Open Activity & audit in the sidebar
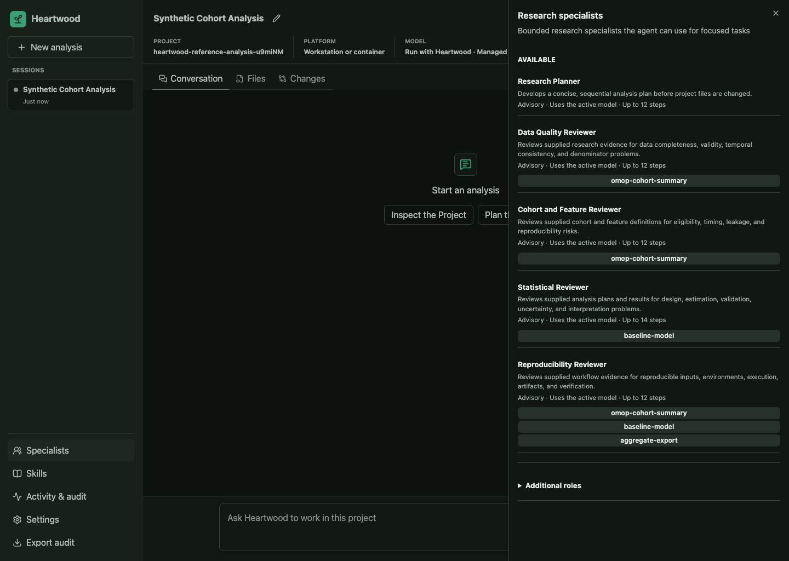Screen dimensions: 789x561 (71, 496)
